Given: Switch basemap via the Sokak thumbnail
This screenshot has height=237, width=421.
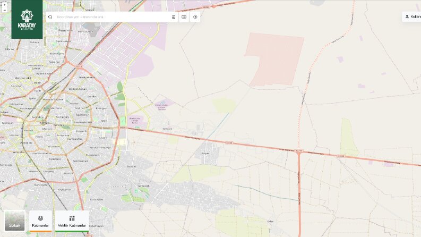Looking at the screenshot, I should coord(15,221).
